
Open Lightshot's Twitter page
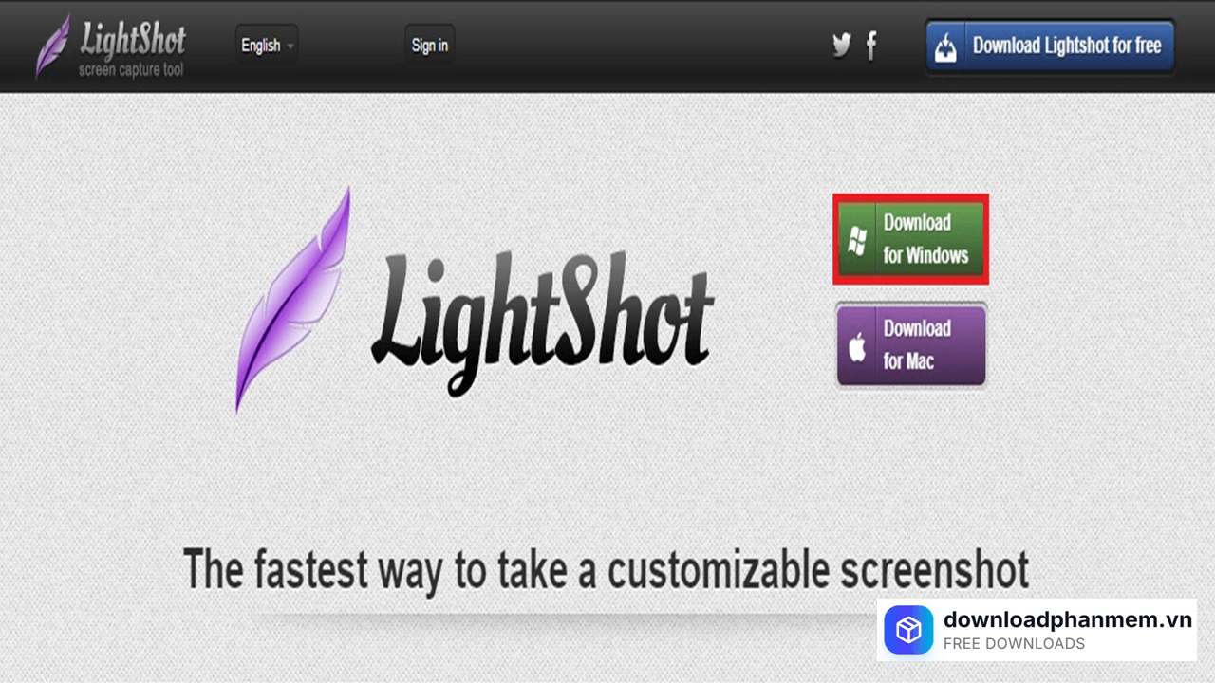841,45
